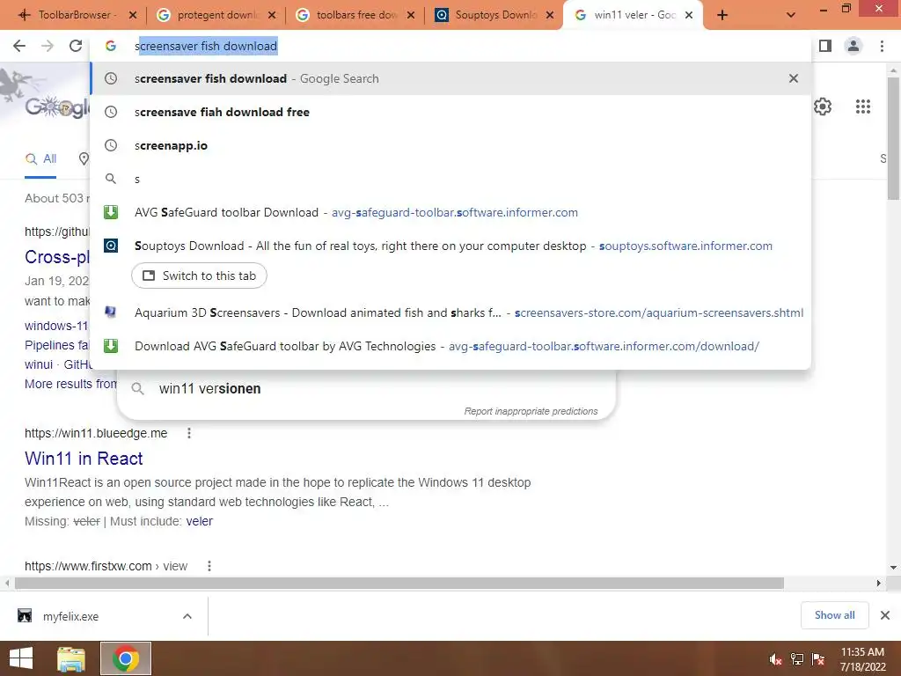Select the single letter 's' search suggestion
Screen dimensions: 901x676
451,179
